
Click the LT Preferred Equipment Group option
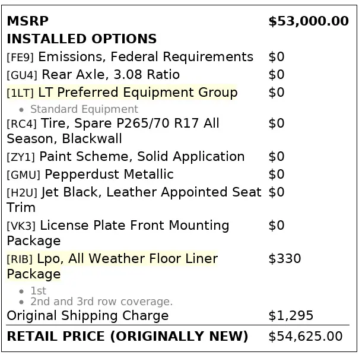137,93
